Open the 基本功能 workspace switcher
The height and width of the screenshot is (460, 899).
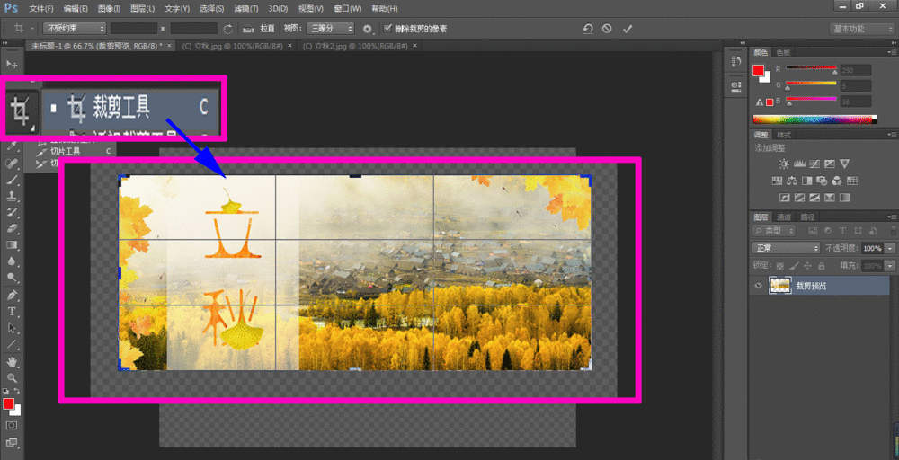pyautogui.click(x=860, y=29)
